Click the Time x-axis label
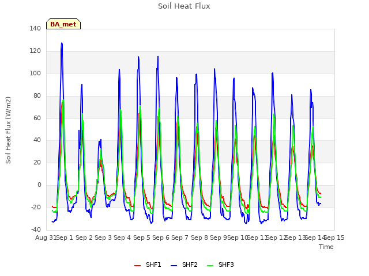 click(326, 247)
